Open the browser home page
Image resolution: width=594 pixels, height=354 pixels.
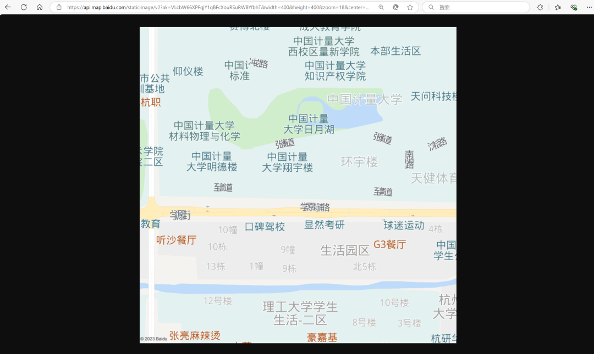coord(40,7)
